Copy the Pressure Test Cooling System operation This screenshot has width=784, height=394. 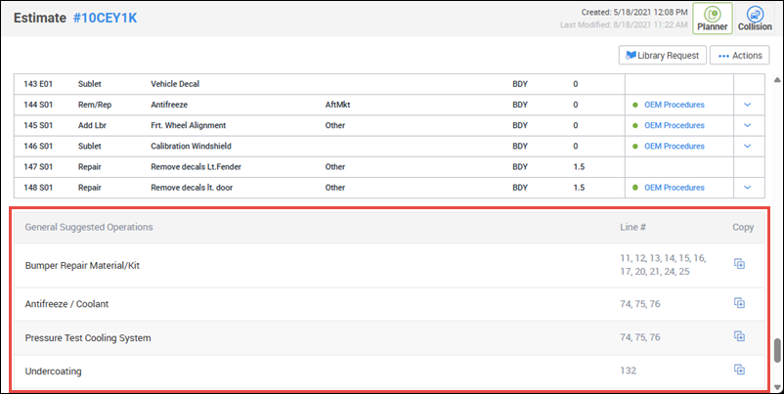click(x=739, y=337)
